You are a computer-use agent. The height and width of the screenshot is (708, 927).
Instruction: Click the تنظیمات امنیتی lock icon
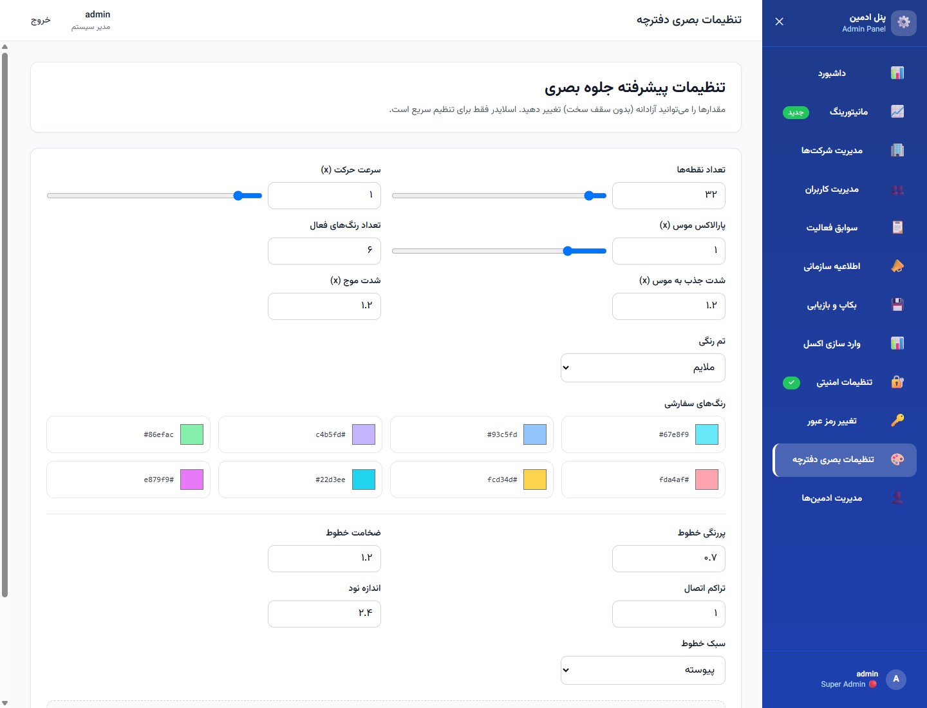click(897, 382)
